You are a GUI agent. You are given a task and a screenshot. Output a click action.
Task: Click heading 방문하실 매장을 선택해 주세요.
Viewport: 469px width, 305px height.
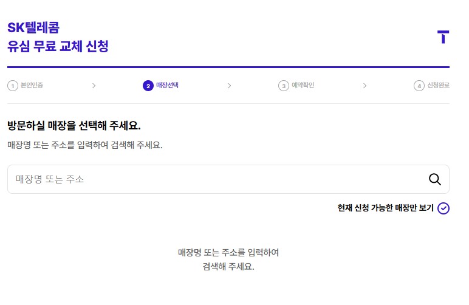(x=74, y=126)
